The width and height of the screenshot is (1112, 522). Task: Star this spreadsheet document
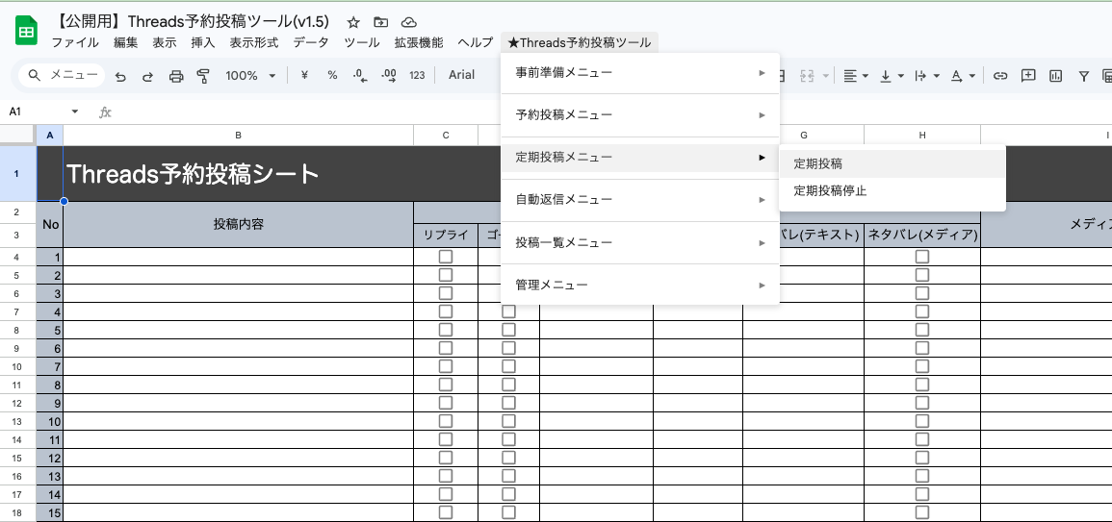click(353, 22)
